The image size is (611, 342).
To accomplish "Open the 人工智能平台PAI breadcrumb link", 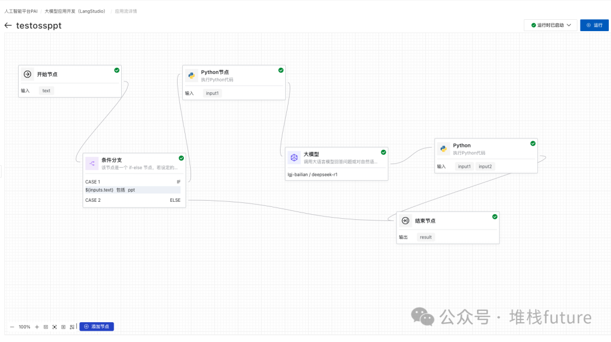I will [21, 11].
